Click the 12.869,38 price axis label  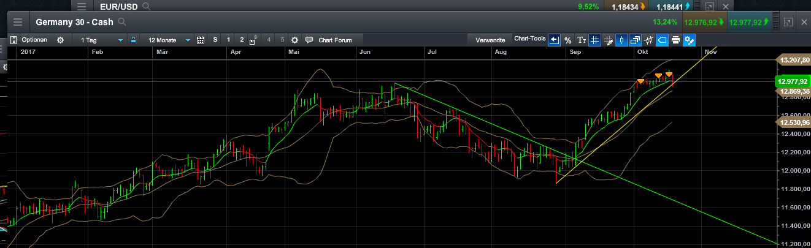click(794, 91)
